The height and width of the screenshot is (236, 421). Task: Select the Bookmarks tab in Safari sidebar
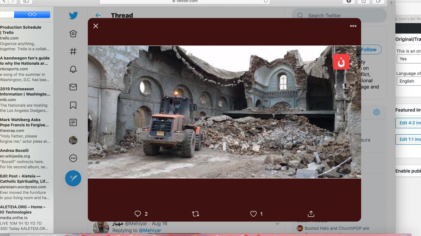7,14
